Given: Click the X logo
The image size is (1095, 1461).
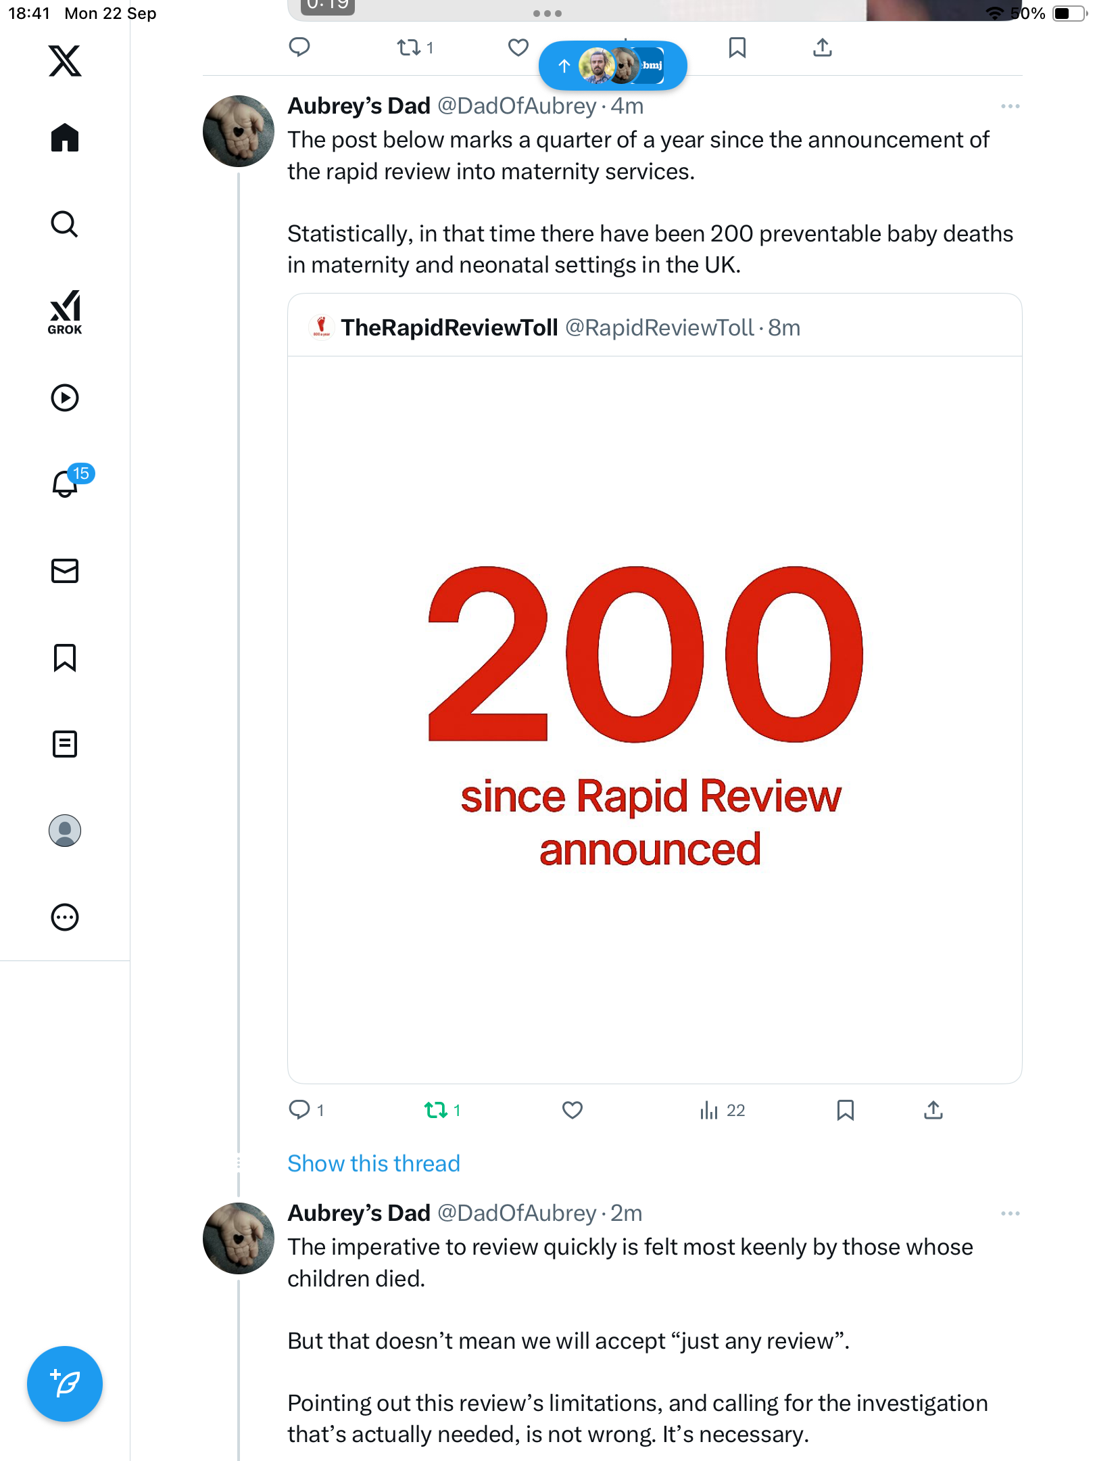Looking at the screenshot, I should tap(65, 61).
